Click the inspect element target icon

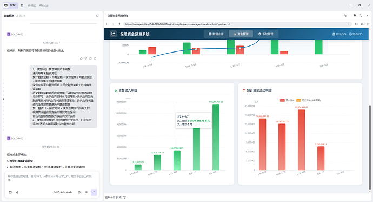356,24
